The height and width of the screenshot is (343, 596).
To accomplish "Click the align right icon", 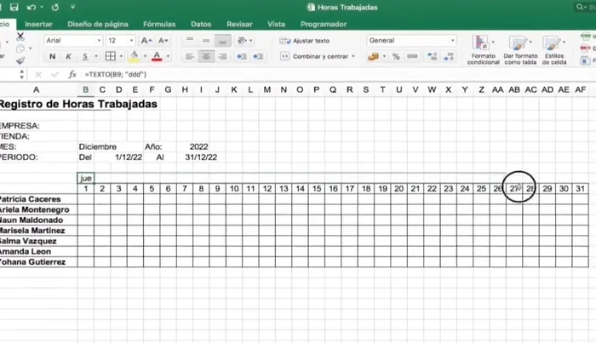I will (223, 56).
